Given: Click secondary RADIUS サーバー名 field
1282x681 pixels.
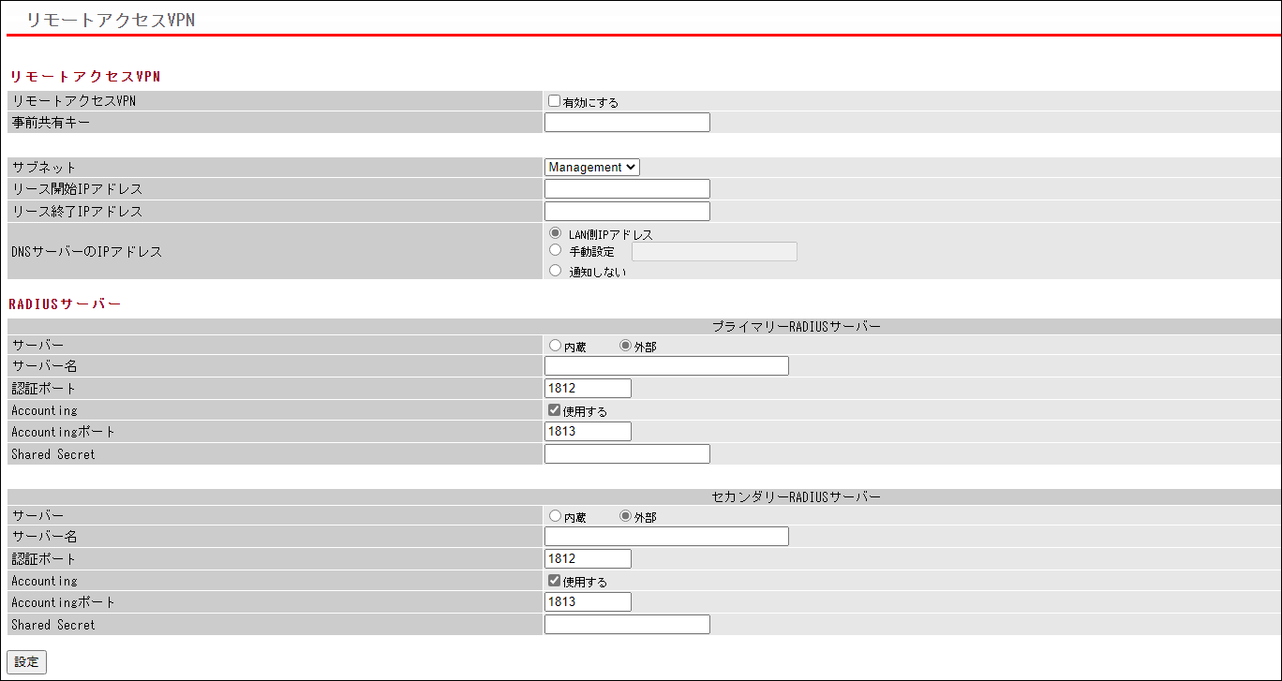Looking at the screenshot, I should point(665,537).
